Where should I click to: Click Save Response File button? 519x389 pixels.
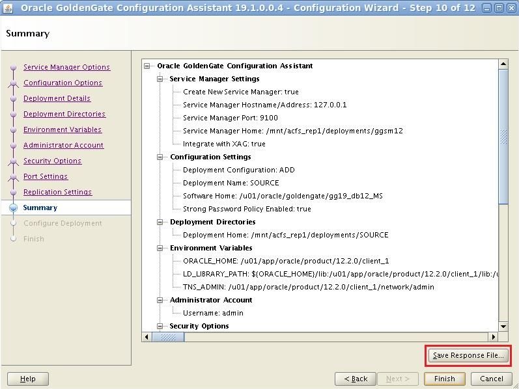click(x=468, y=355)
